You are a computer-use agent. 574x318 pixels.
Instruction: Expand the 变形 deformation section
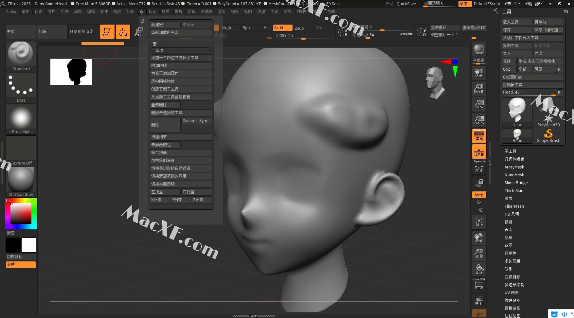508,238
